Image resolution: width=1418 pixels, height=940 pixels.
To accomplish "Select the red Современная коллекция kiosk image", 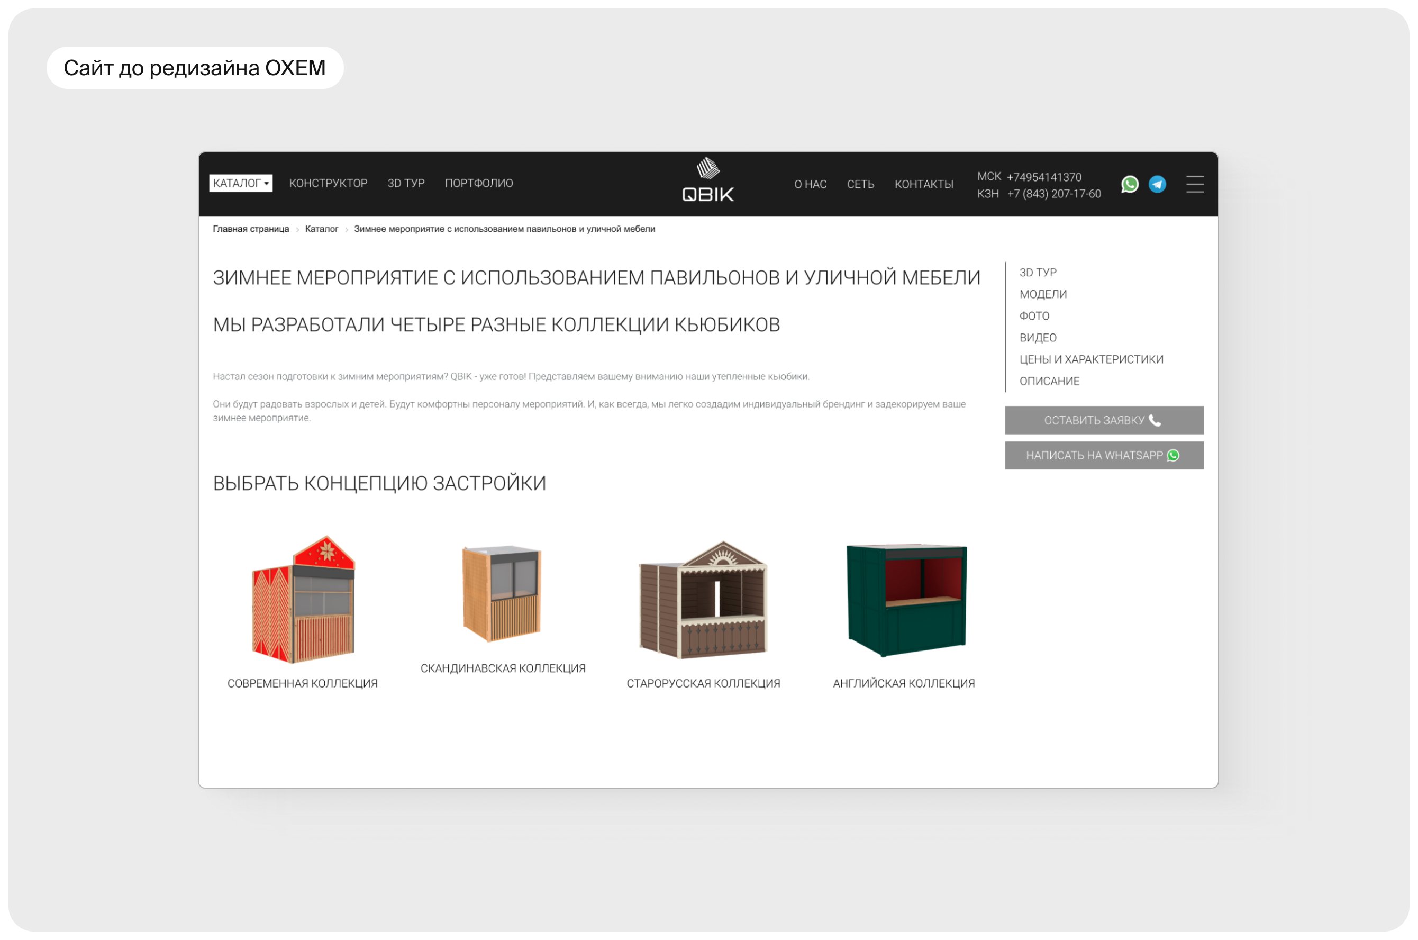I will point(303,600).
